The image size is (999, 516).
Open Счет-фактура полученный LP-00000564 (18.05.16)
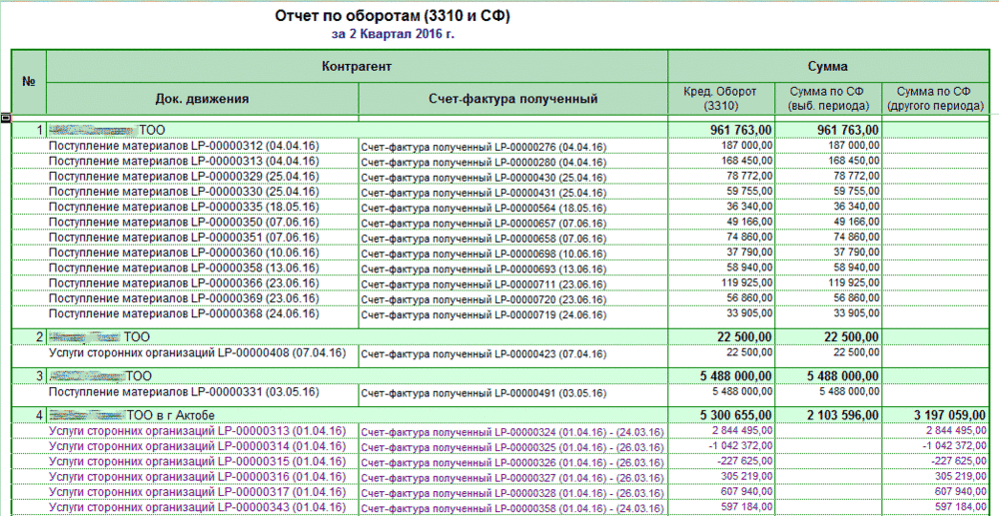[x=484, y=208]
